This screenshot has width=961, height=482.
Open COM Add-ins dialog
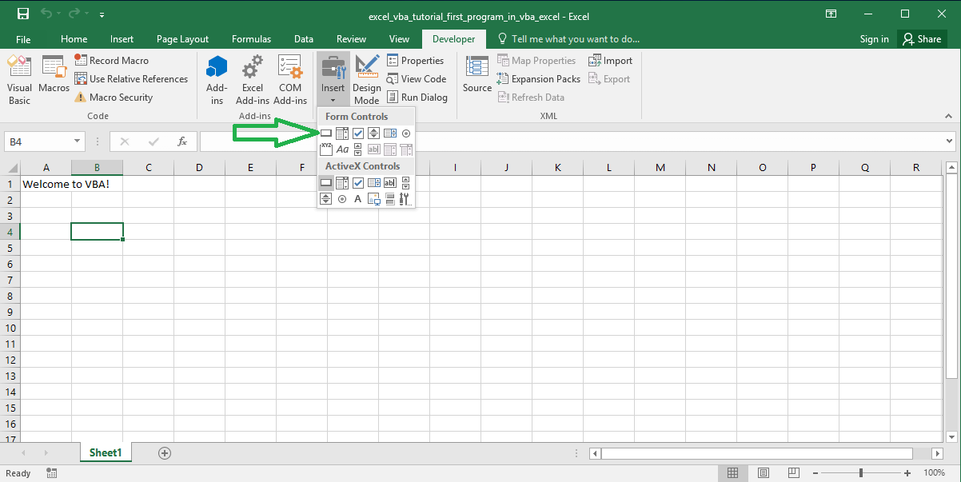point(289,81)
